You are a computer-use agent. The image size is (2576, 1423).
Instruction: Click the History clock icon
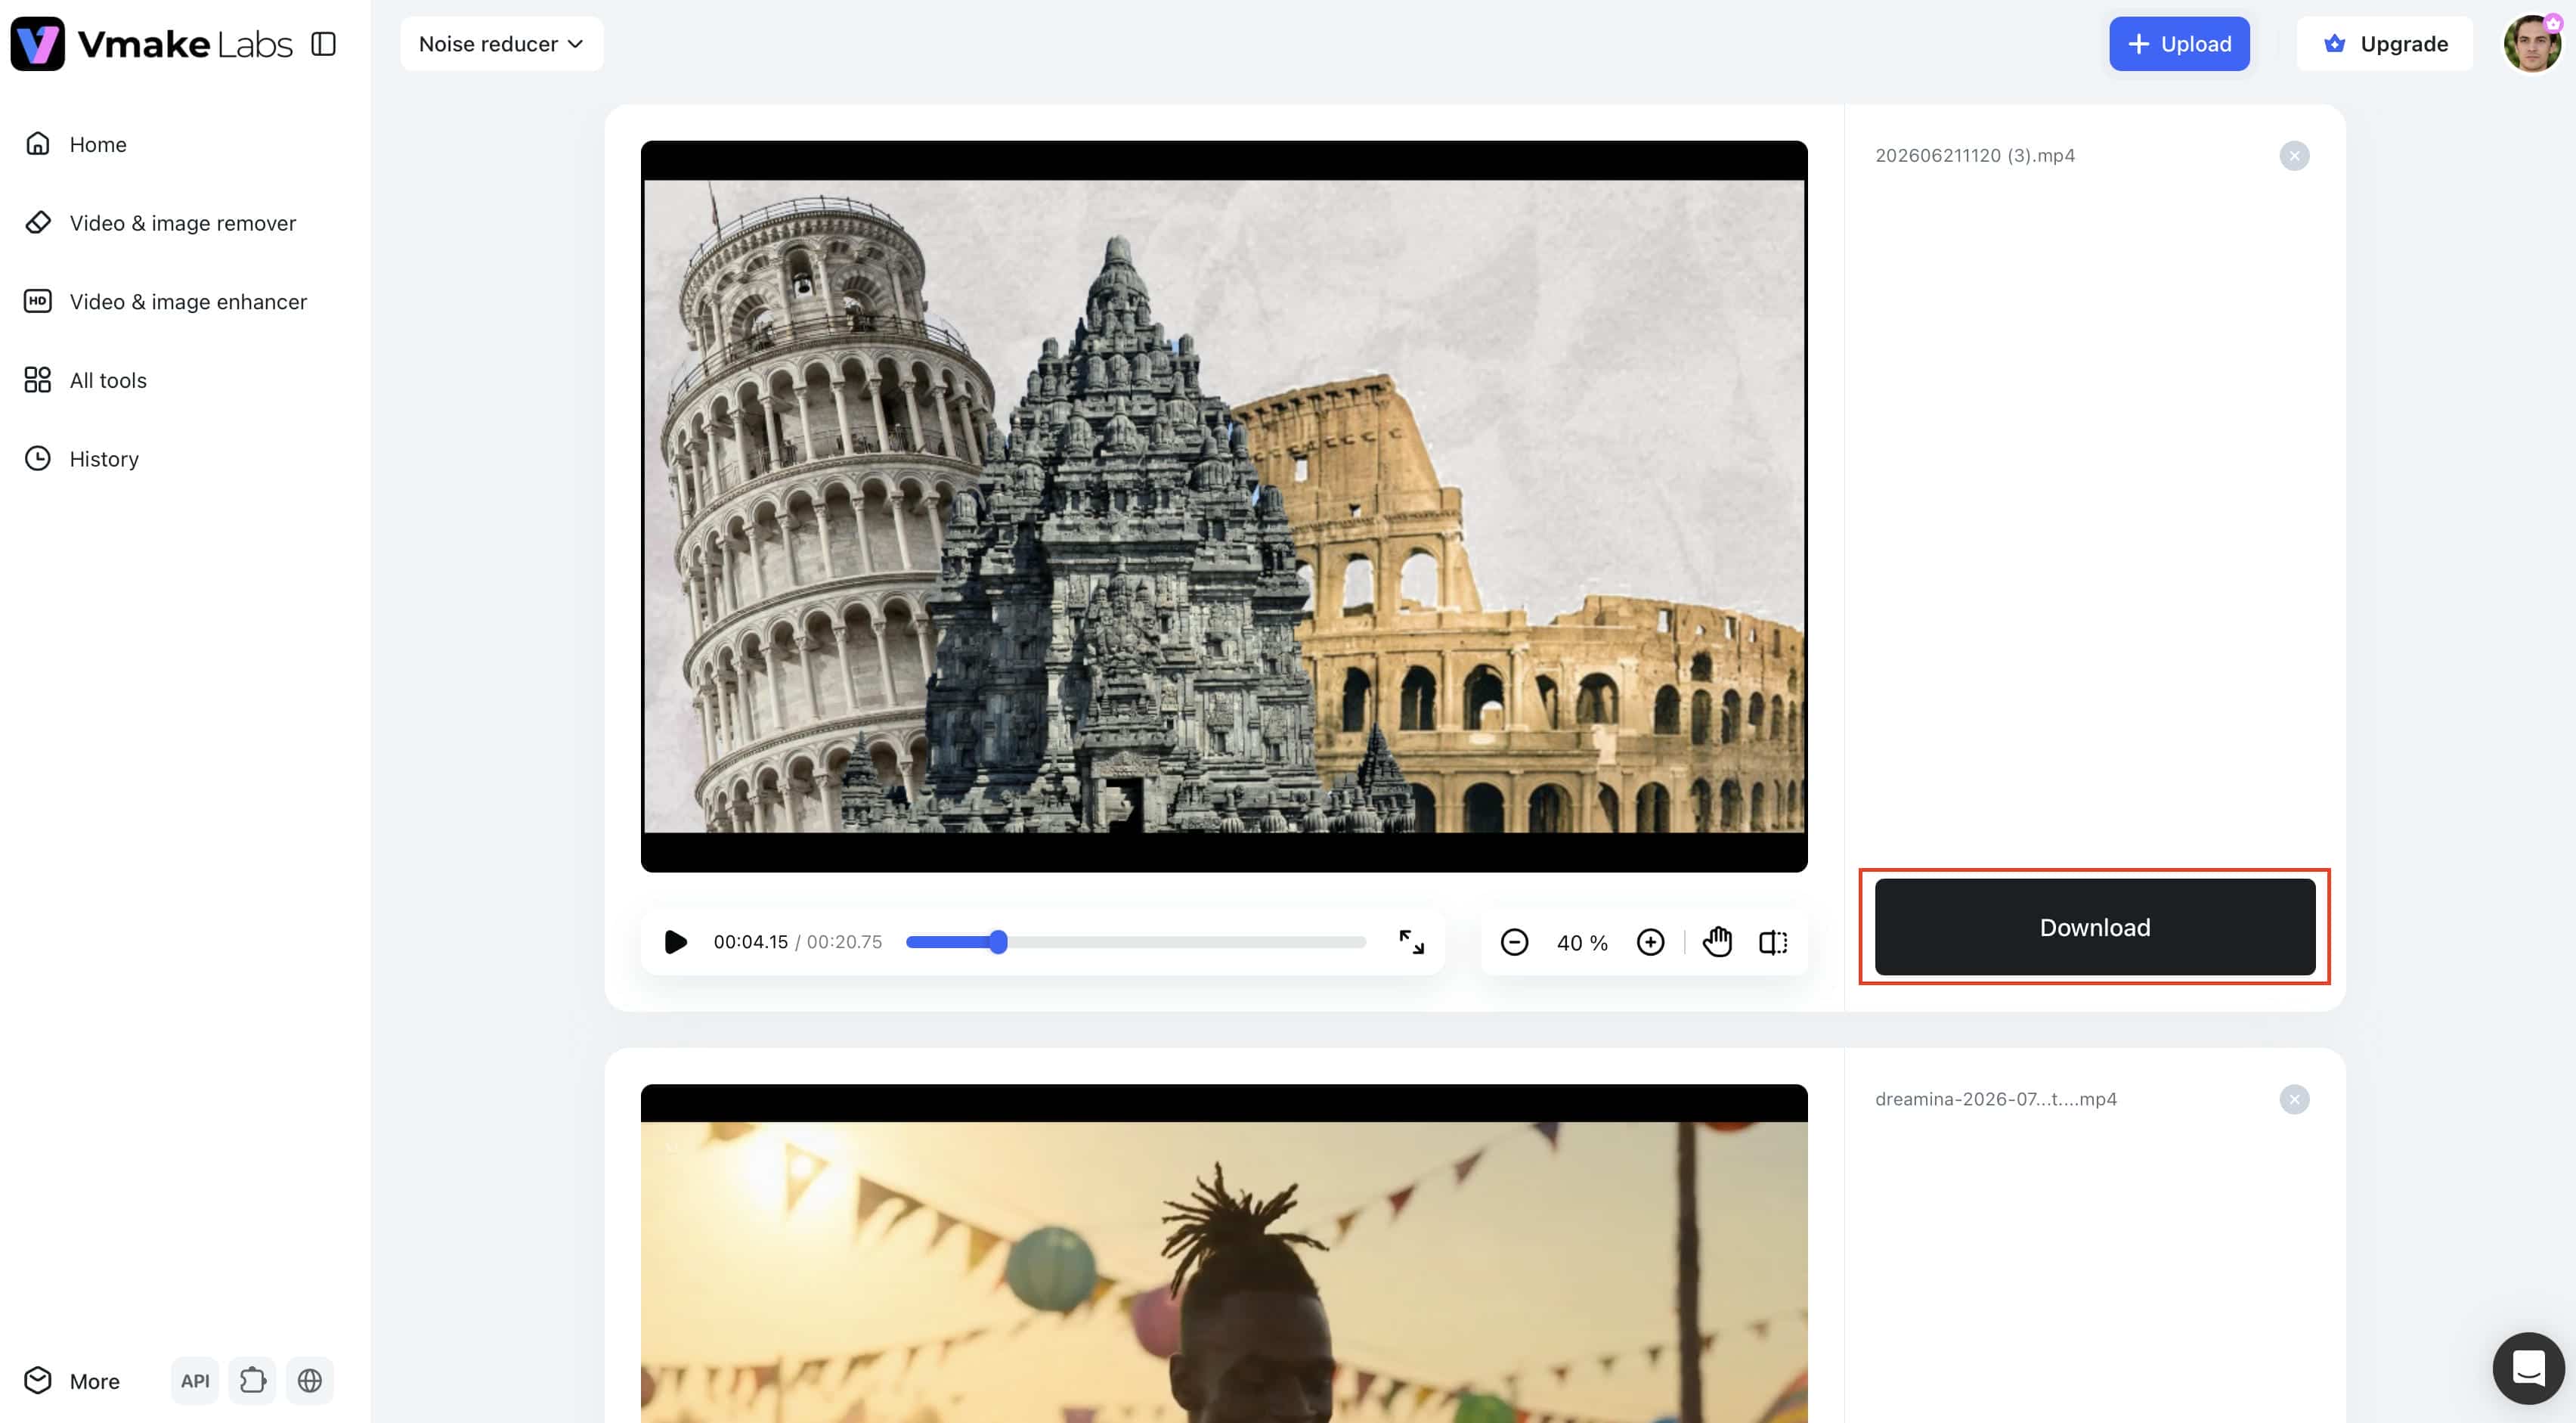[38, 458]
